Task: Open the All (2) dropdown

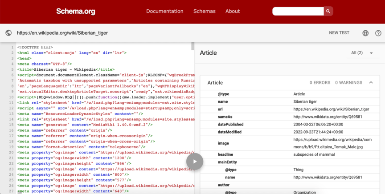Action: point(363,53)
